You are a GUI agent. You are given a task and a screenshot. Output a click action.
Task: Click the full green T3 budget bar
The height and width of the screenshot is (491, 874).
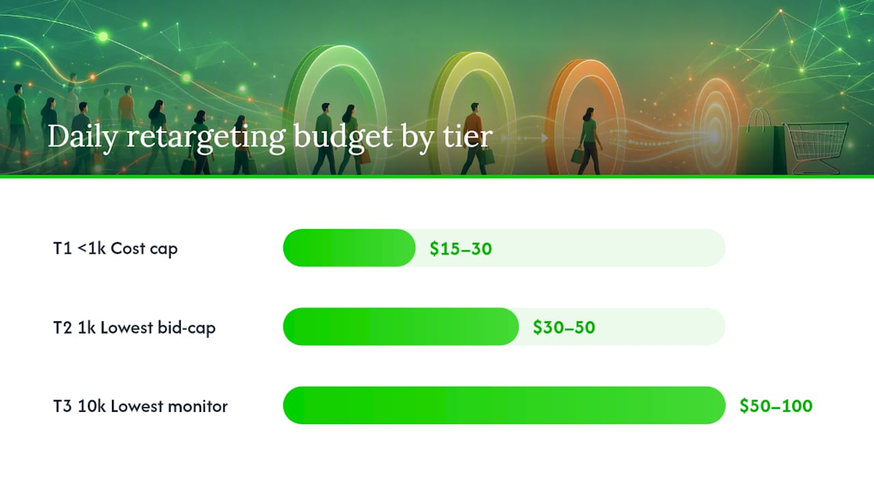pos(504,406)
